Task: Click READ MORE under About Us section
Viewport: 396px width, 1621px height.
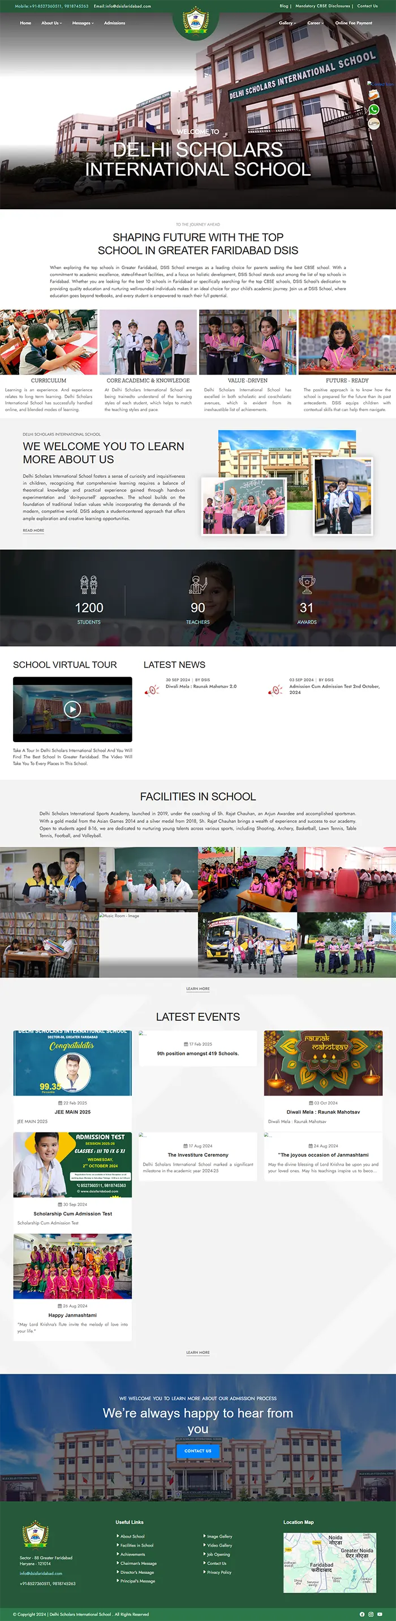Action: coord(33,531)
